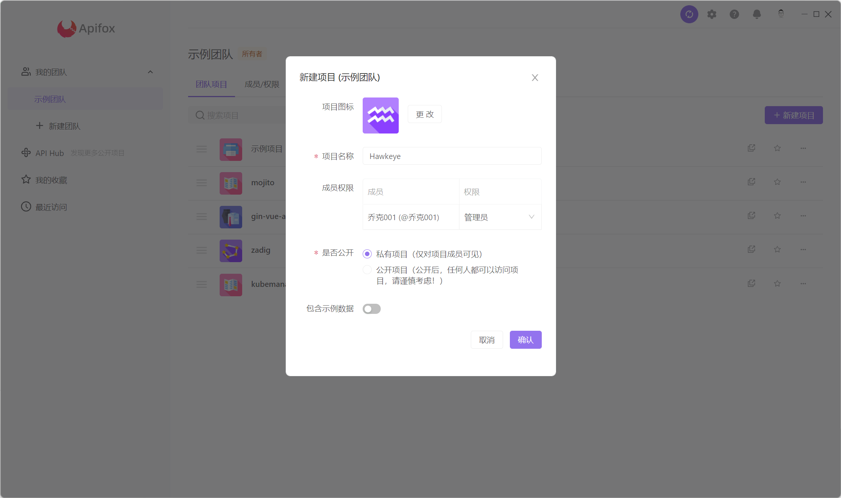Open kubeman project icon

(231, 285)
